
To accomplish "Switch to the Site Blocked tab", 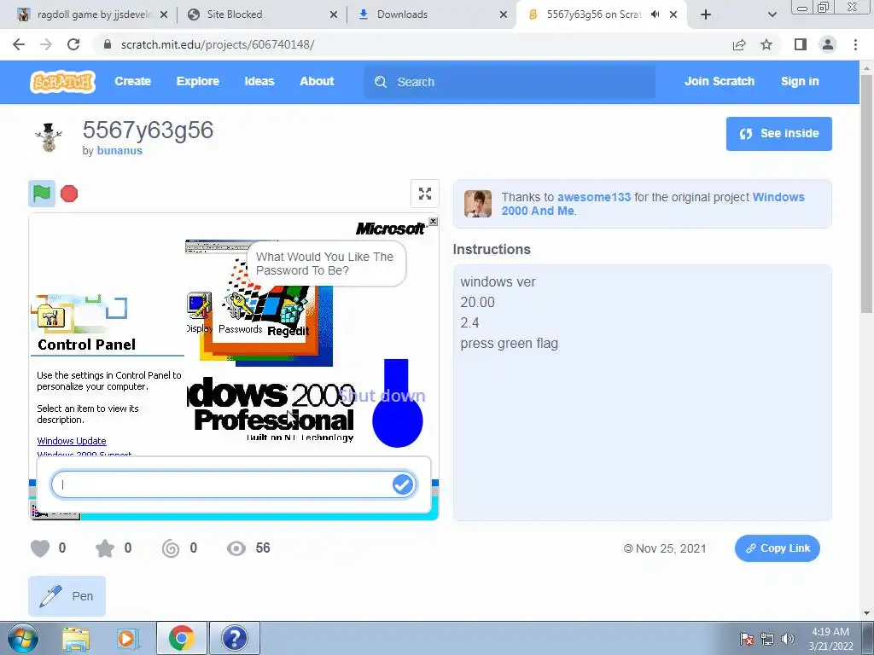I will [x=262, y=14].
